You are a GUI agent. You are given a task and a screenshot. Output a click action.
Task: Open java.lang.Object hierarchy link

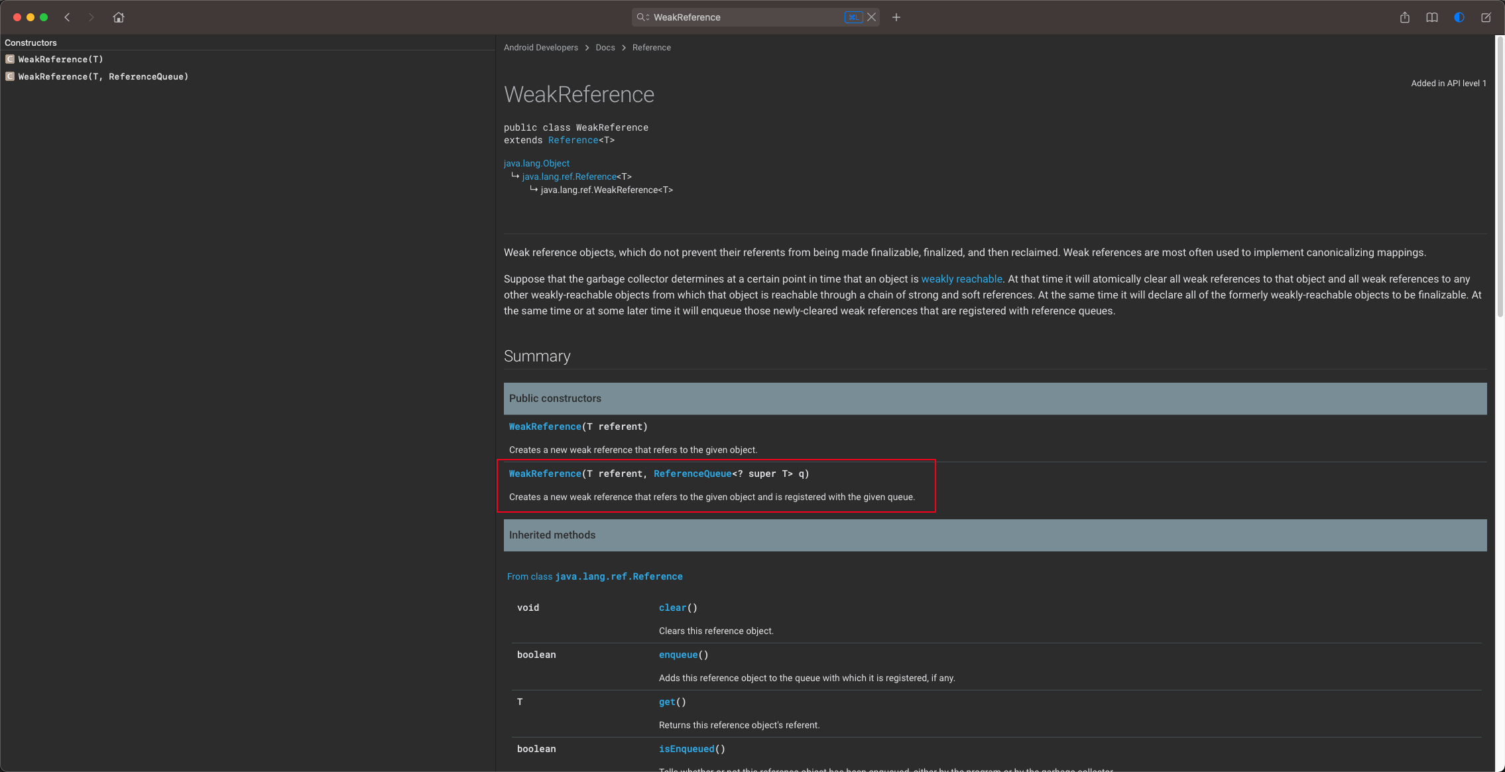[x=536, y=163]
